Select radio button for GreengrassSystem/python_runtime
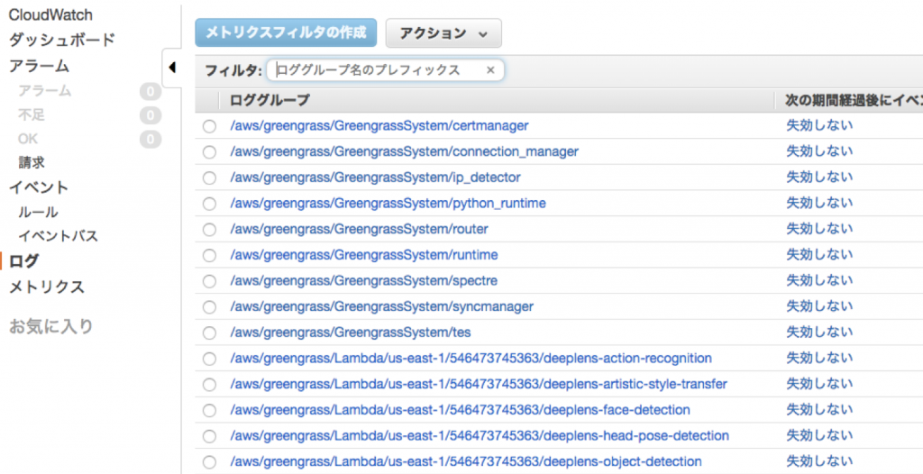 pyautogui.click(x=209, y=204)
